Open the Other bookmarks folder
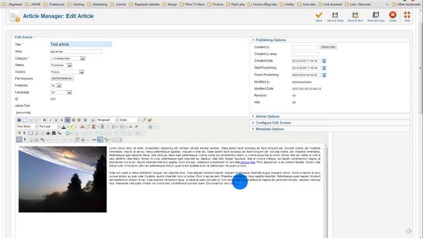This screenshot has width=423, height=238. 406,5
